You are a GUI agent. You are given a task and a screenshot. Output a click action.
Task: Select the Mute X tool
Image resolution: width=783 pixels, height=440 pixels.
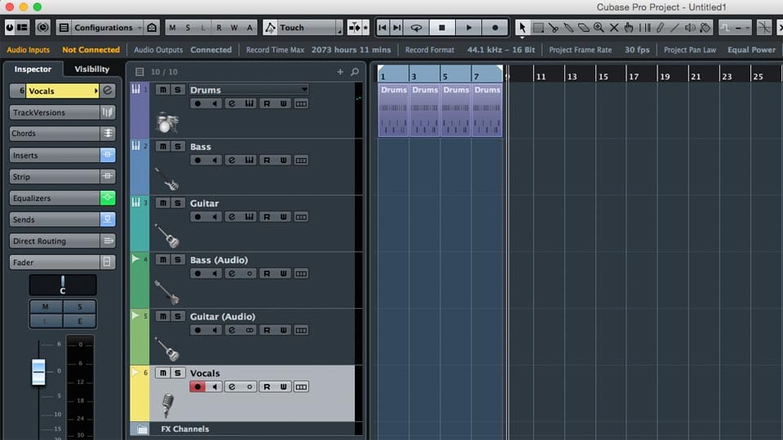(614, 28)
